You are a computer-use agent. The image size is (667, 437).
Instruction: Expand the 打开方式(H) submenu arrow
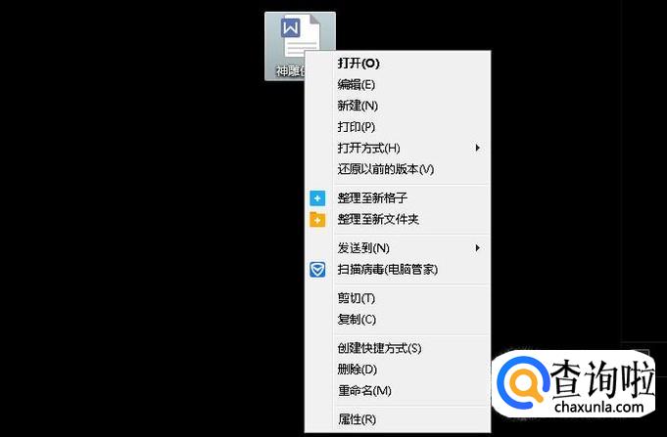tap(478, 148)
